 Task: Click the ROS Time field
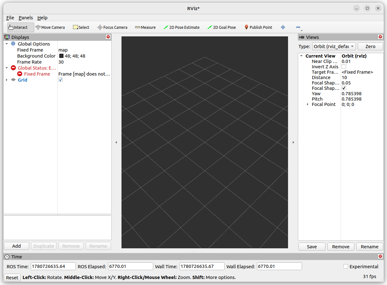coord(53,266)
